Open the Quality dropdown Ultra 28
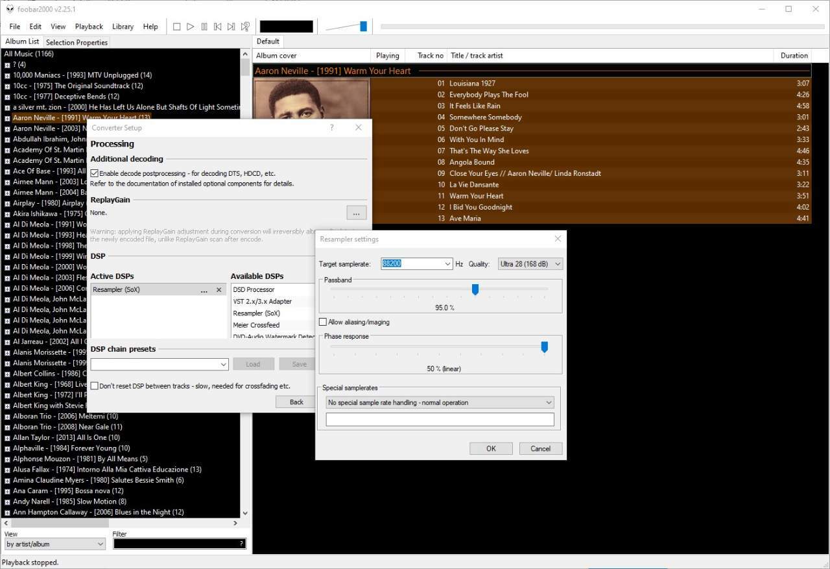The image size is (830, 569). coord(530,264)
